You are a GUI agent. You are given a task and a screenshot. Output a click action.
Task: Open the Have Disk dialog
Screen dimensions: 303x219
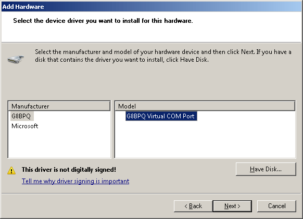point(266,169)
